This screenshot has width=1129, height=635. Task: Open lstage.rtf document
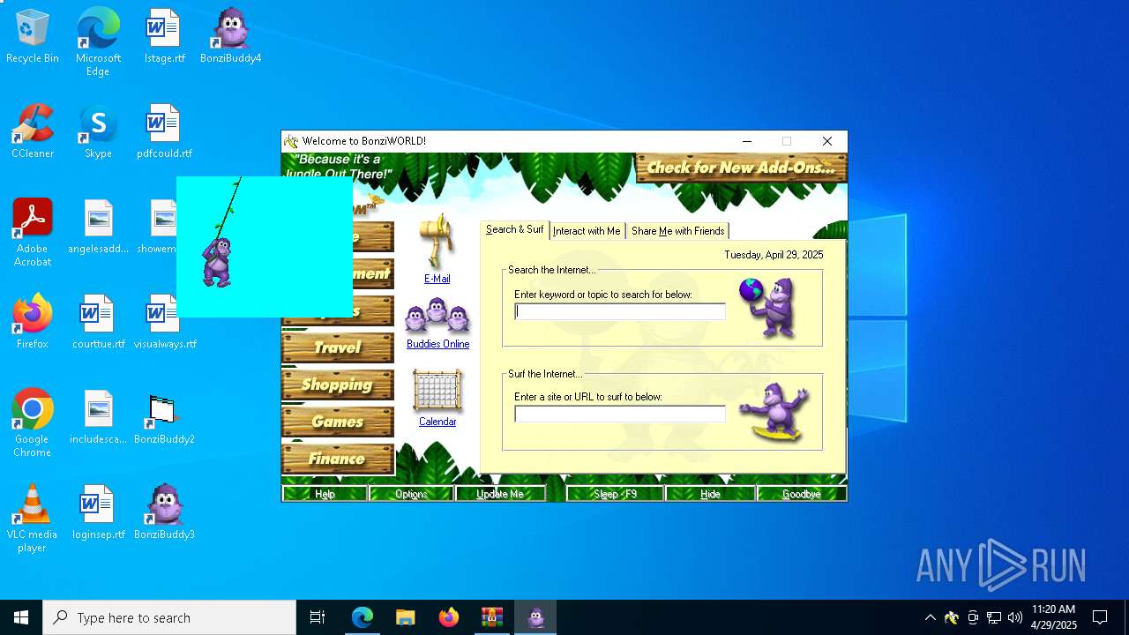(164, 37)
